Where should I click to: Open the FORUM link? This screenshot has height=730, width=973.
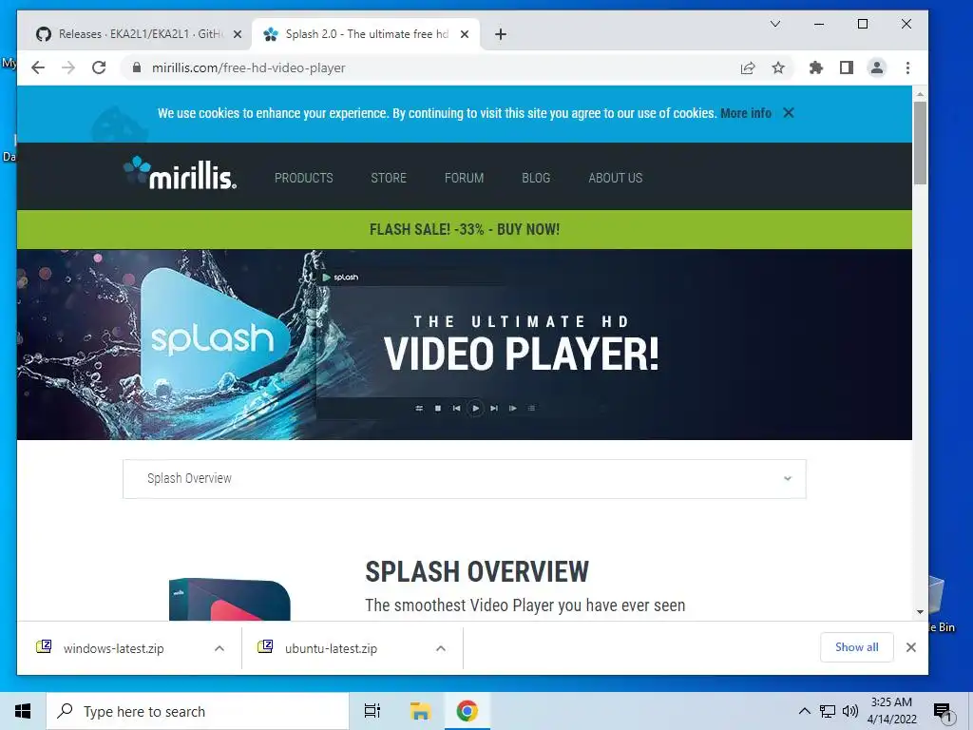464,178
